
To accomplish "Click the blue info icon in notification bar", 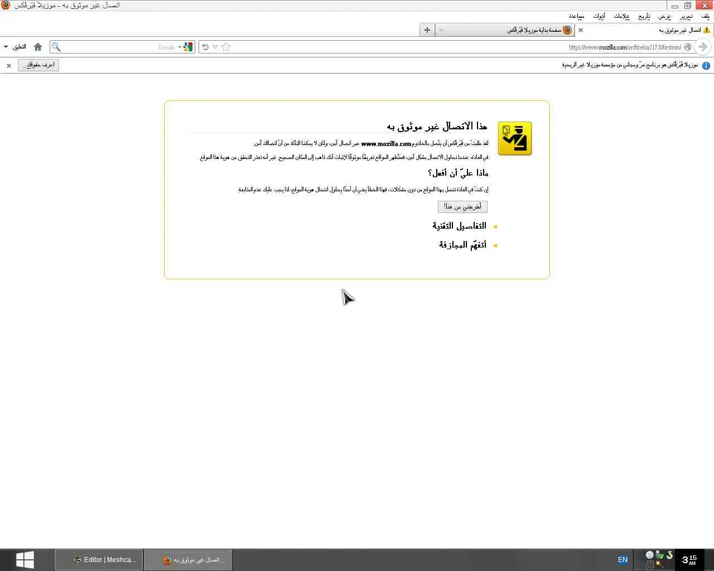I will [706, 65].
